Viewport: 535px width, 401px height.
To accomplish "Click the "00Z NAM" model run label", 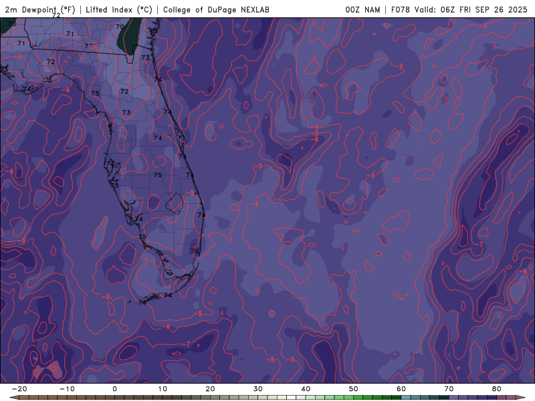I will [x=362, y=9].
